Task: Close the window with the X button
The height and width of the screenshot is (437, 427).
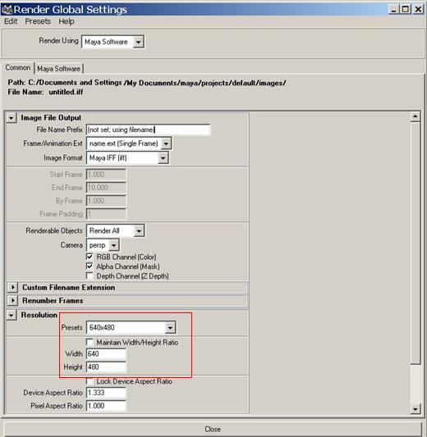Action: point(418,10)
